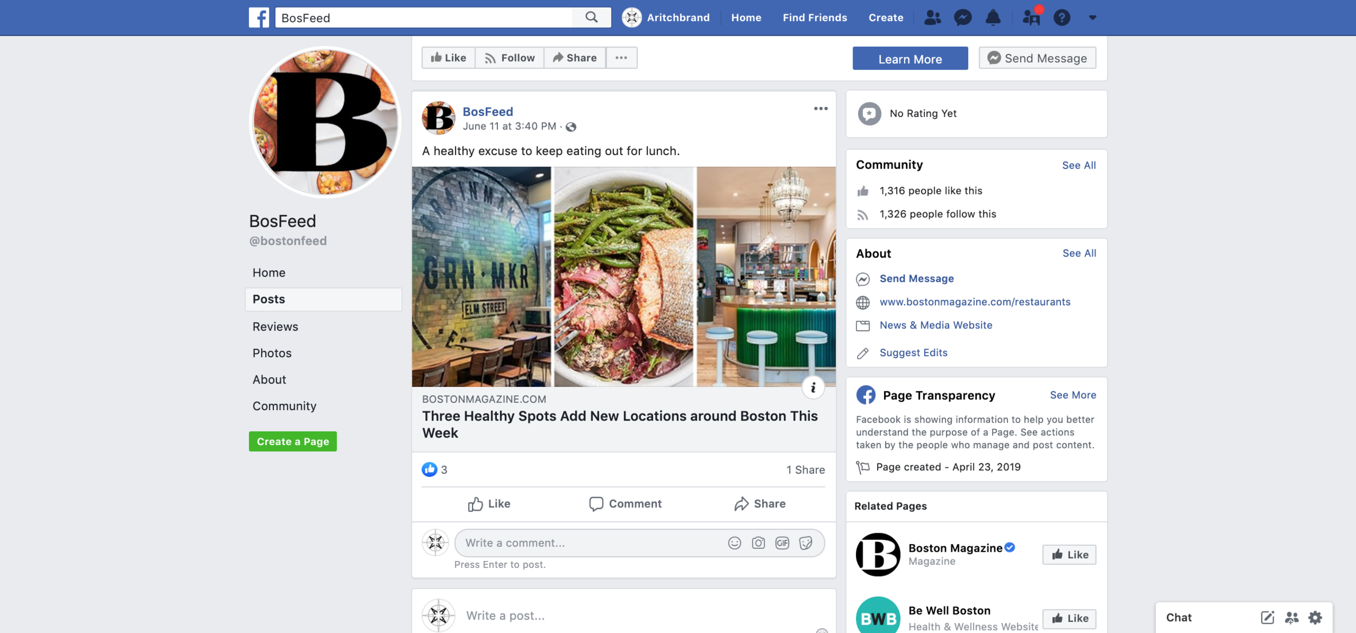The image size is (1356, 633).
Task: Click the GIF icon in comment box
Action: (x=782, y=543)
